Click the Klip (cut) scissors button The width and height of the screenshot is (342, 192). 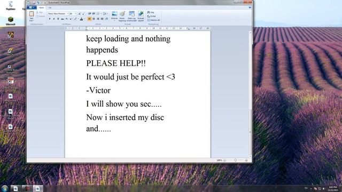(x=40, y=12)
